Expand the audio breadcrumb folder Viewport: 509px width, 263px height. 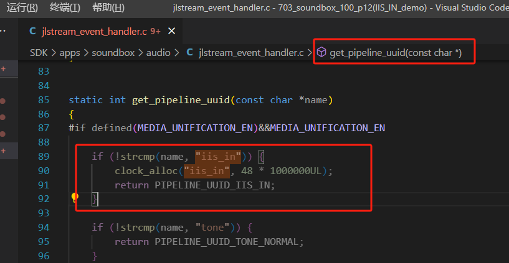pyautogui.click(x=158, y=52)
